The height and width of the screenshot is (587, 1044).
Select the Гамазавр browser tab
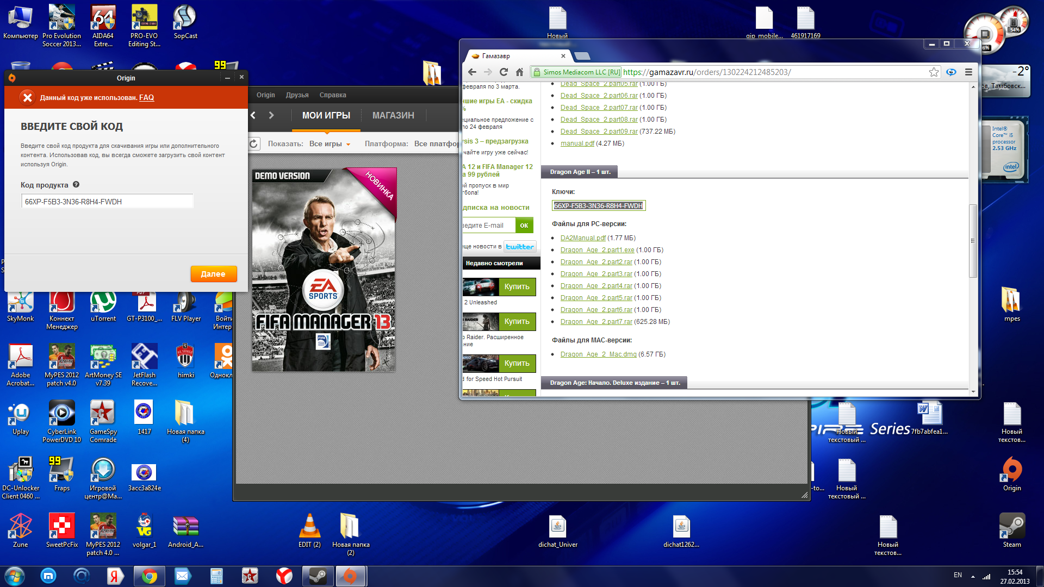(x=517, y=55)
